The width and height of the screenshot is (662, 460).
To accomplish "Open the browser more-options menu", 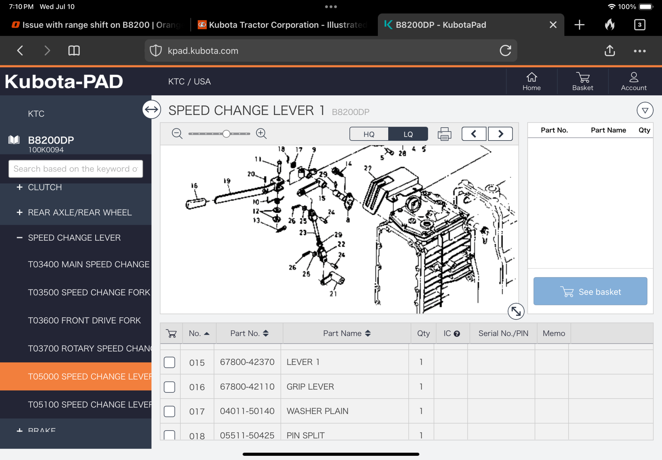I will pyautogui.click(x=640, y=51).
